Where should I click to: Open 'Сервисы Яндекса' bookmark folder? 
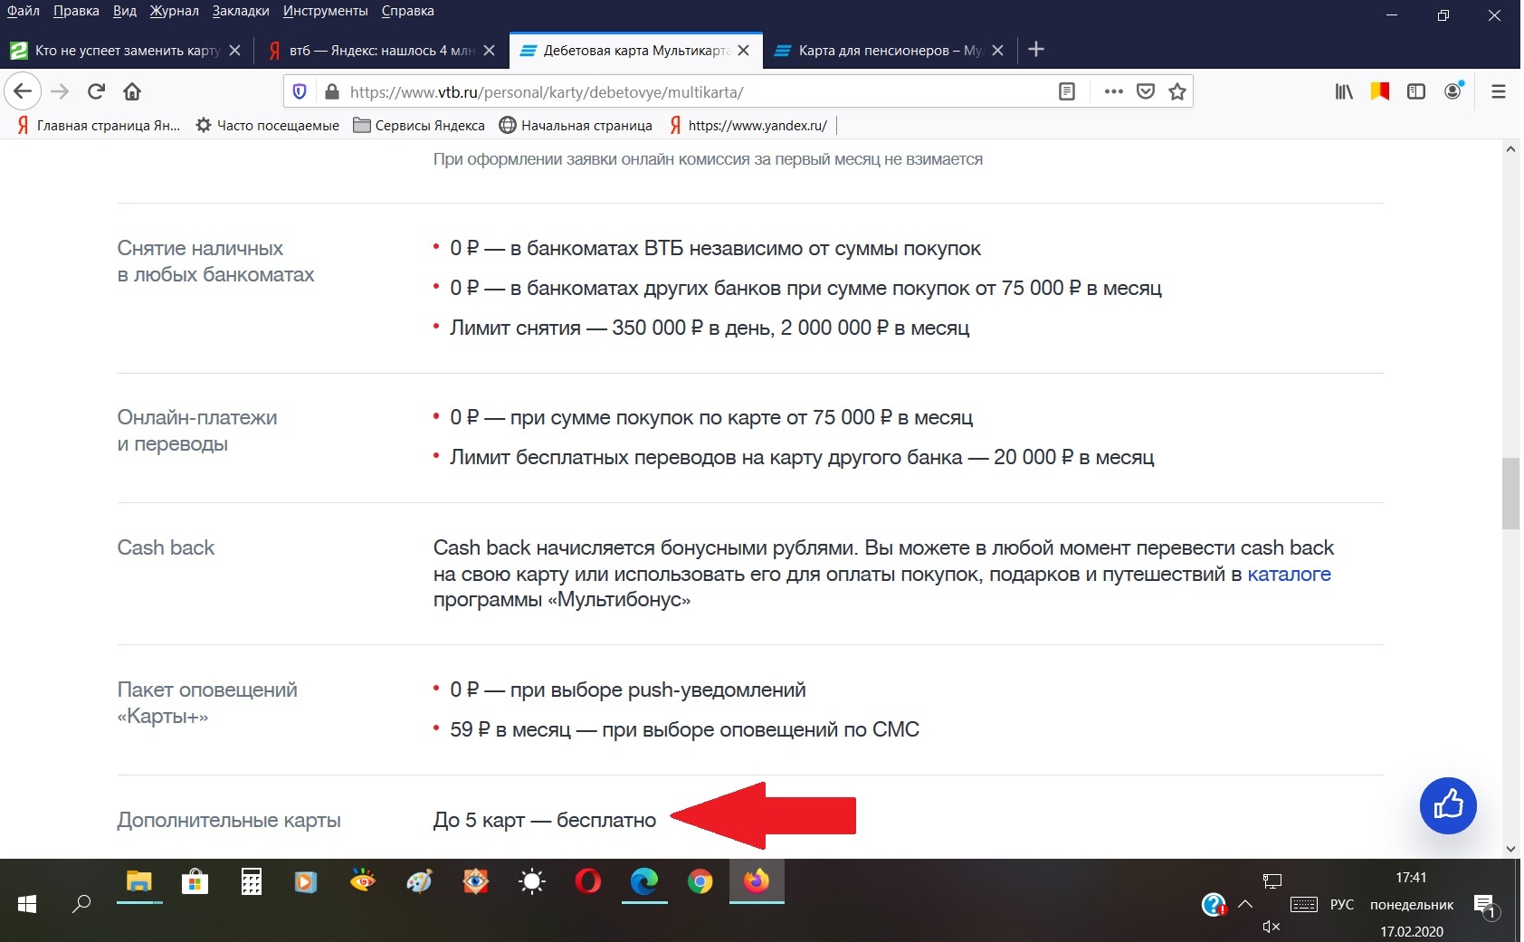[x=419, y=126]
